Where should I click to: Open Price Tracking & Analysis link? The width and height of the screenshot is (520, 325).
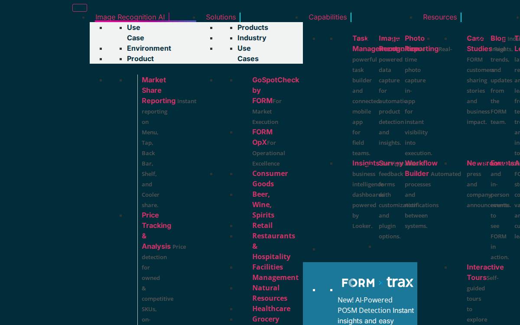point(156,231)
